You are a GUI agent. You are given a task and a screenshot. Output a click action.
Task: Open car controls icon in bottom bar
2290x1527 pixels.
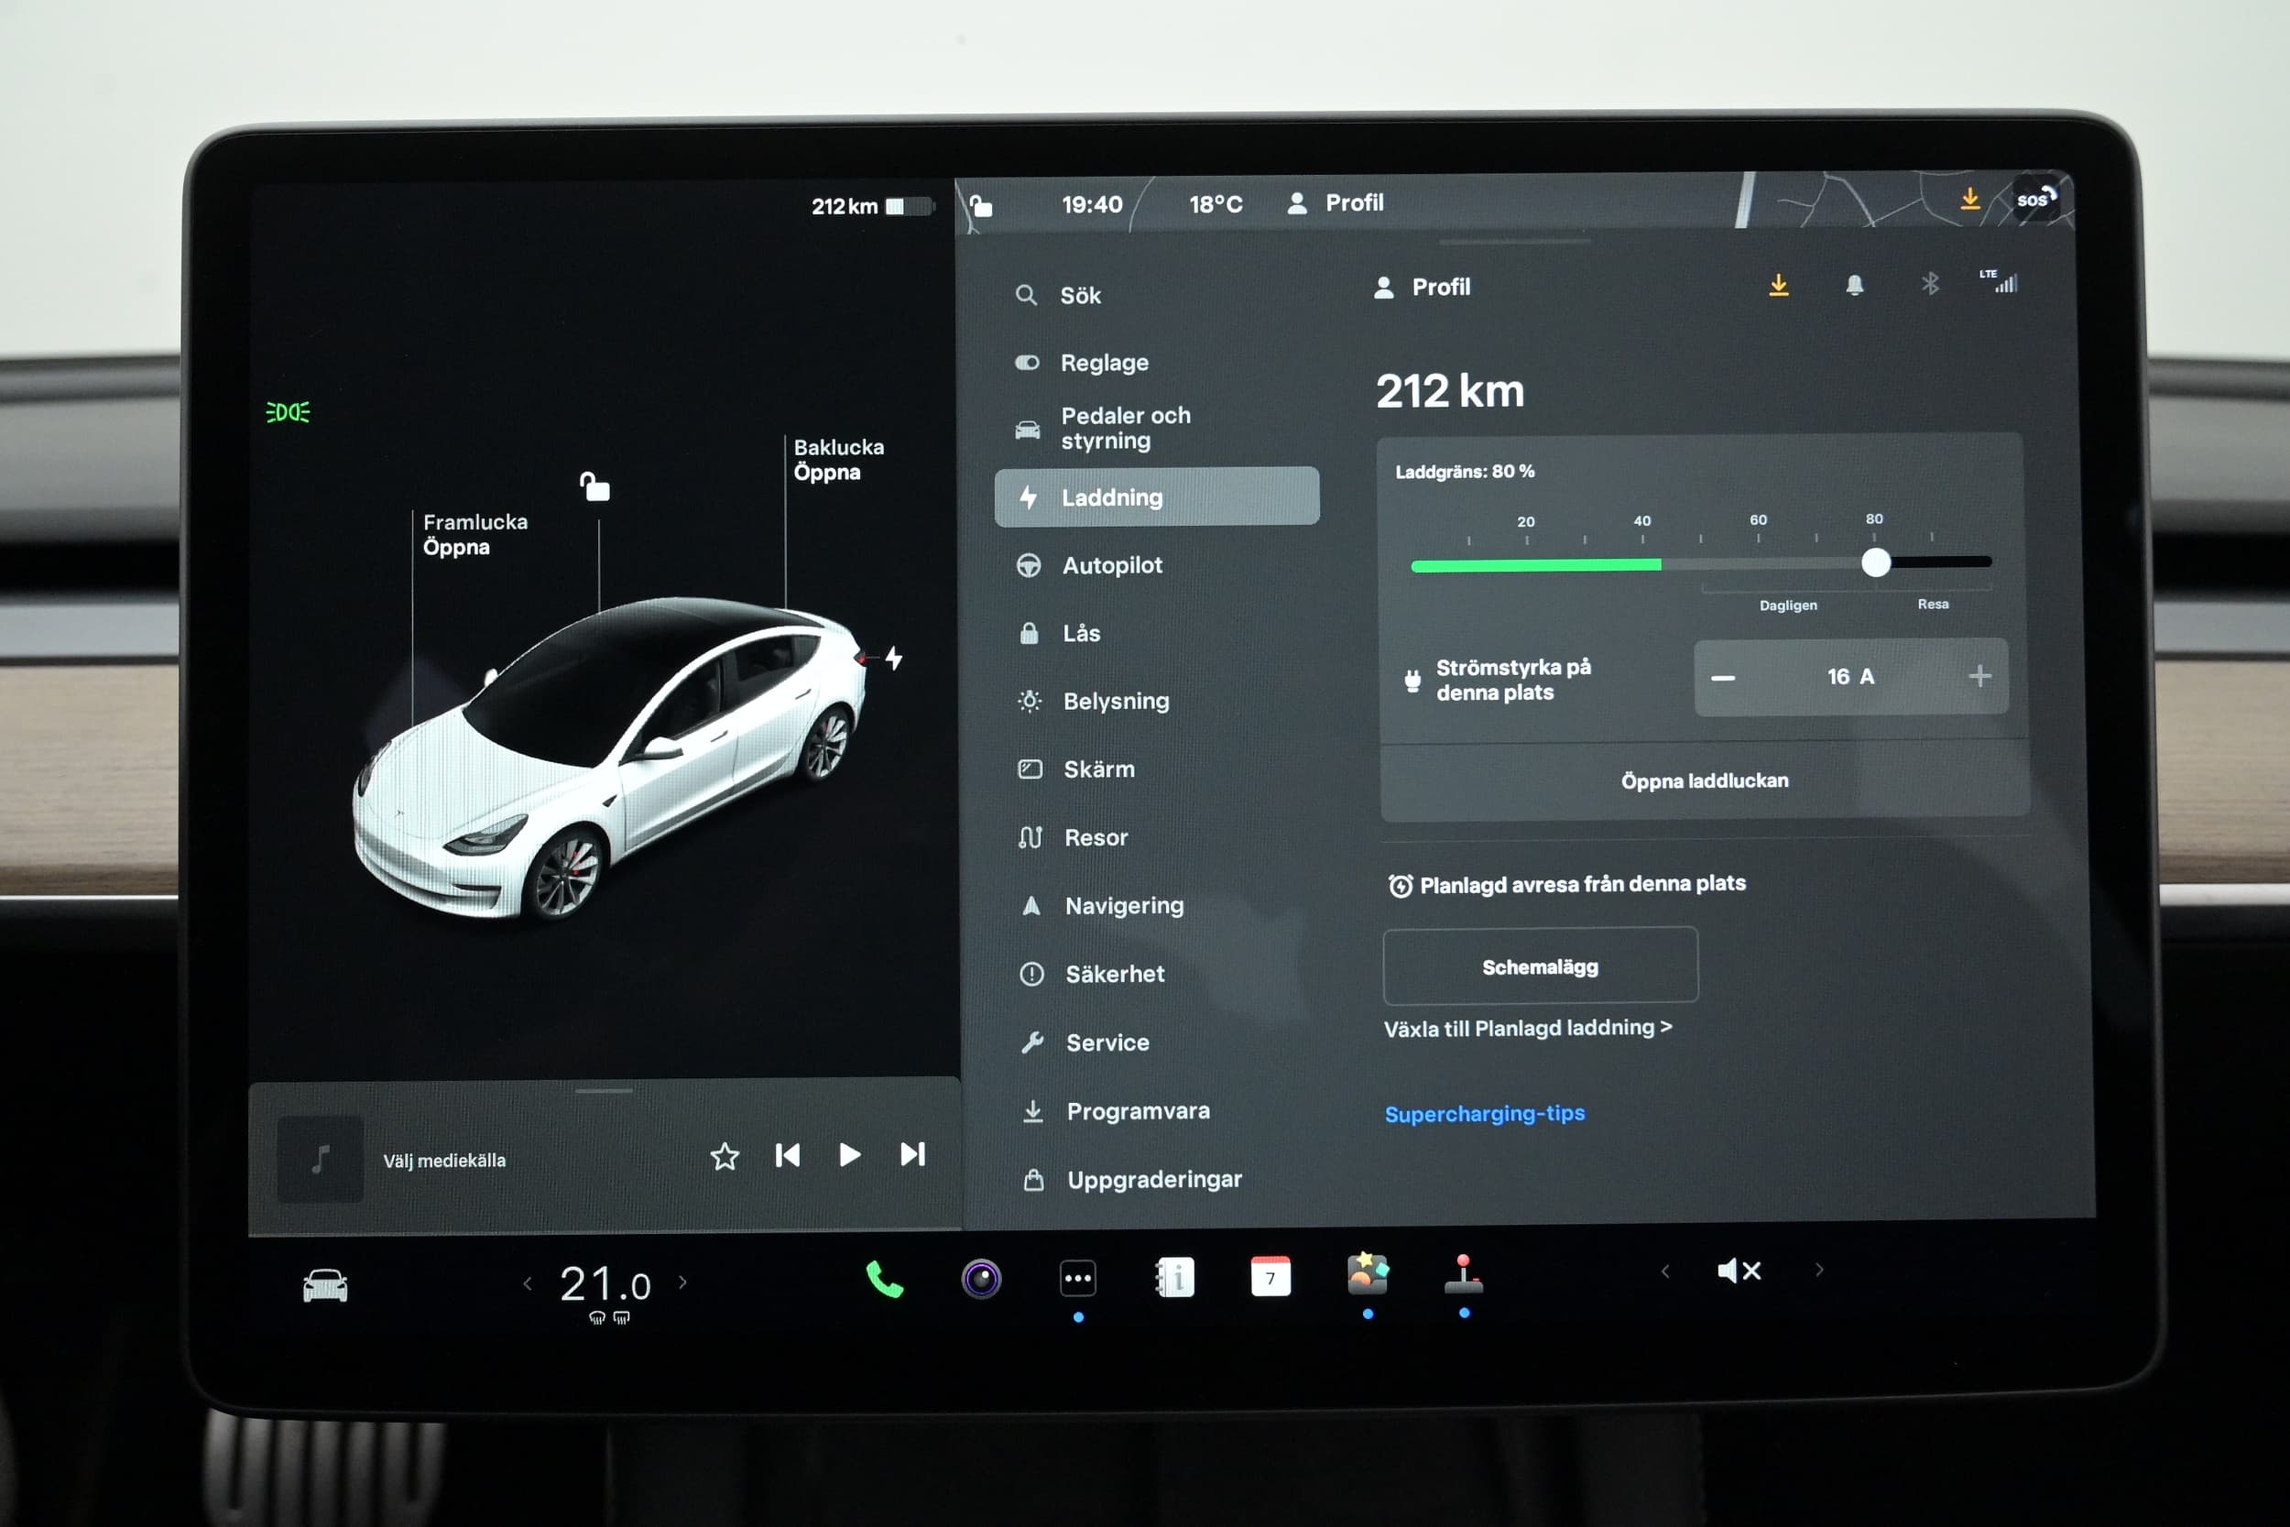tap(325, 1285)
